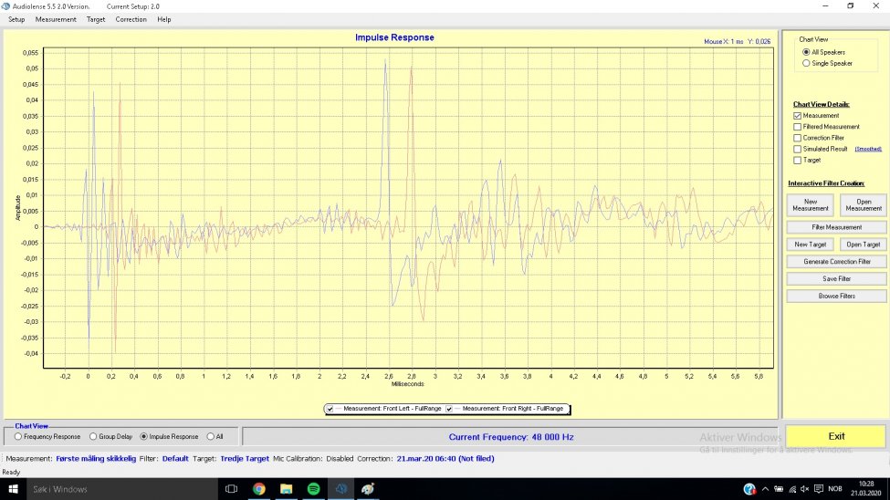Open the Setup menu
This screenshot has height=500, width=890.
pyautogui.click(x=16, y=19)
